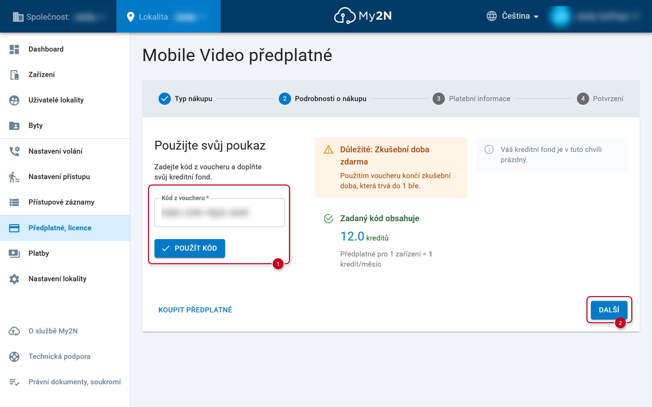Open Právní dokumenty, soukromí link
Screen dimensions: 652x407
pyautogui.click(x=65, y=382)
